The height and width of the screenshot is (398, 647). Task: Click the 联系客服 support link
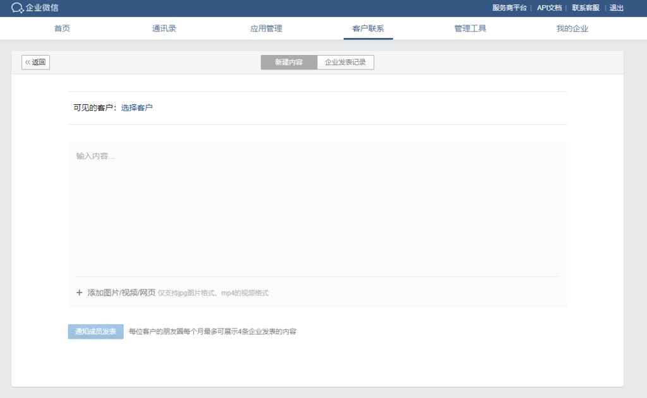click(x=584, y=8)
